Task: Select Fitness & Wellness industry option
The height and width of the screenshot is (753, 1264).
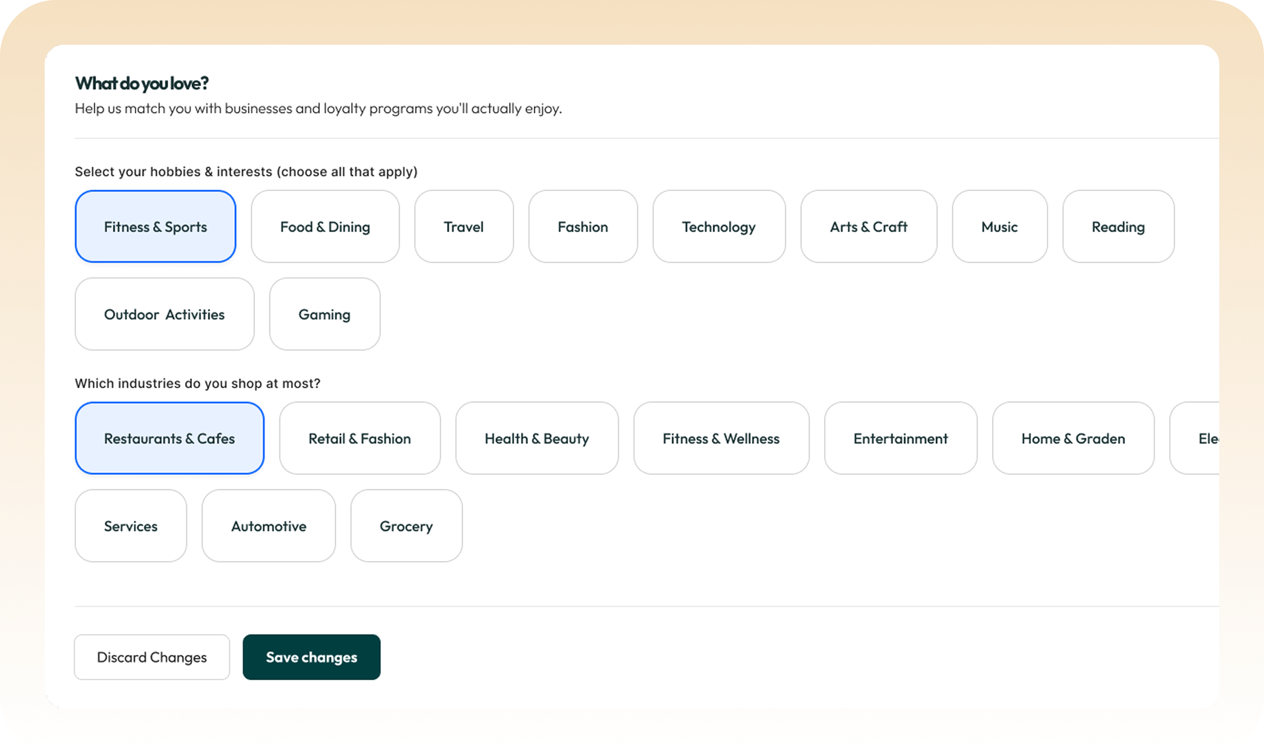Action: coord(721,438)
